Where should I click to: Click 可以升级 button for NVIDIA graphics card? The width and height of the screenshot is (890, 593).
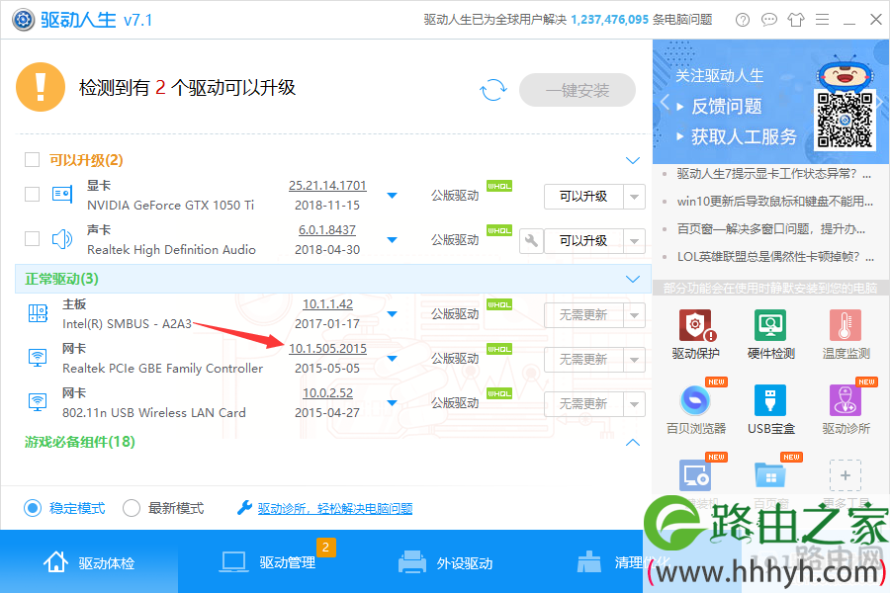[x=583, y=197]
